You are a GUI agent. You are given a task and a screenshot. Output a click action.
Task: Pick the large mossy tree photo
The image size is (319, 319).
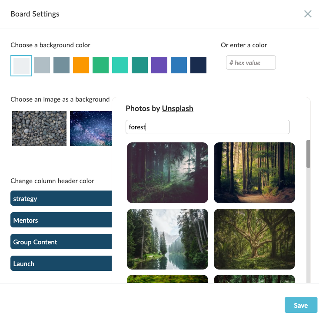(x=254, y=239)
